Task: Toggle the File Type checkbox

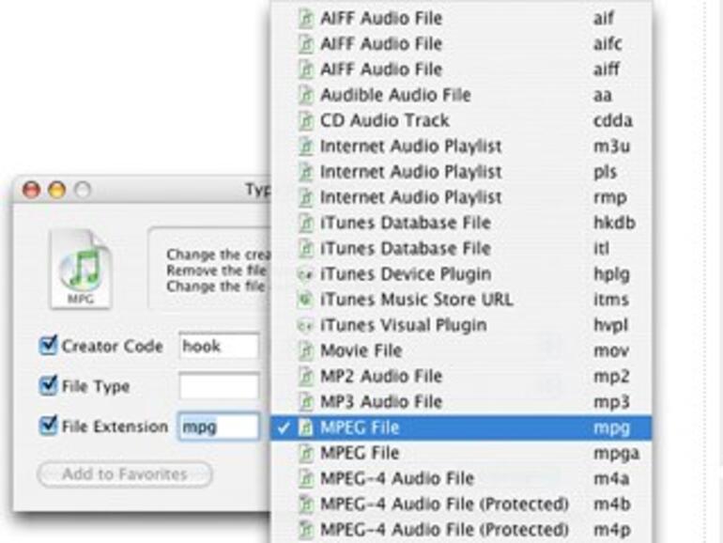Action: pos(49,385)
